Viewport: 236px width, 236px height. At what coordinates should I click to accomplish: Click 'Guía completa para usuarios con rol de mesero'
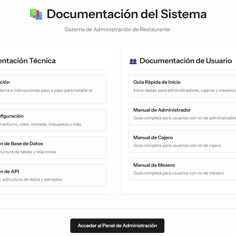(179, 173)
